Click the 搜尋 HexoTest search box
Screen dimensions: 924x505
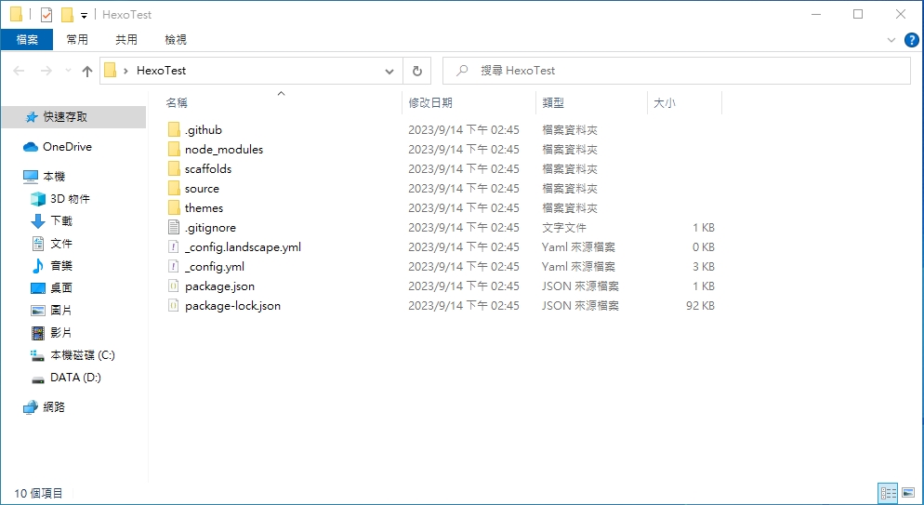tap(677, 71)
